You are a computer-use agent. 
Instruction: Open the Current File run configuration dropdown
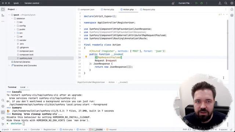[185, 3]
